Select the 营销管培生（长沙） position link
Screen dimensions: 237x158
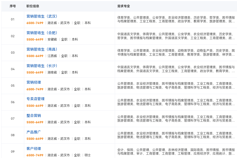tap(42, 66)
